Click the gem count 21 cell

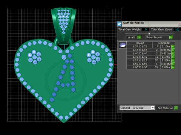(156, 67)
